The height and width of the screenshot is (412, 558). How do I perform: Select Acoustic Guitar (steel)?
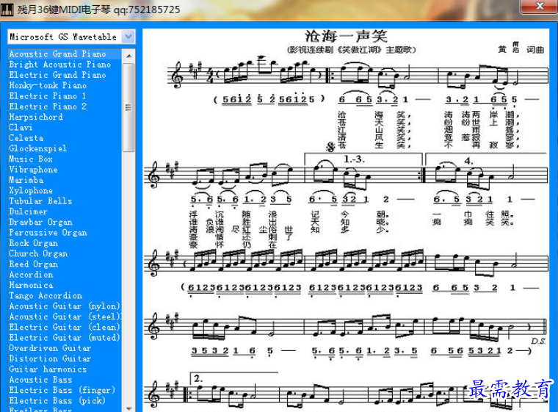[x=65, y=317]
